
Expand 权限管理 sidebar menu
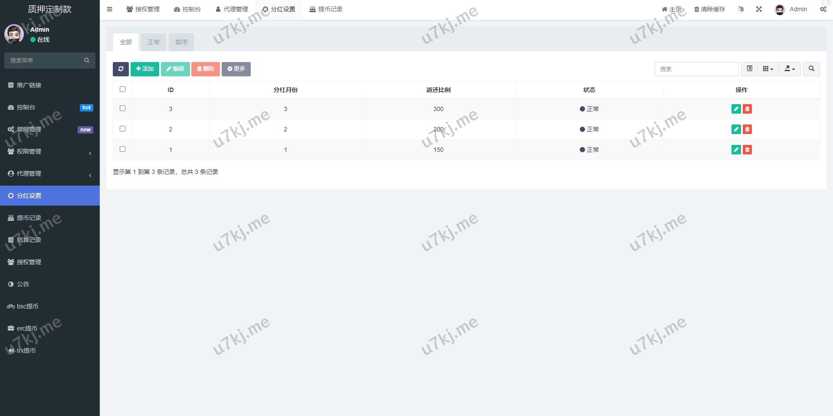click(x=50, y=151)
